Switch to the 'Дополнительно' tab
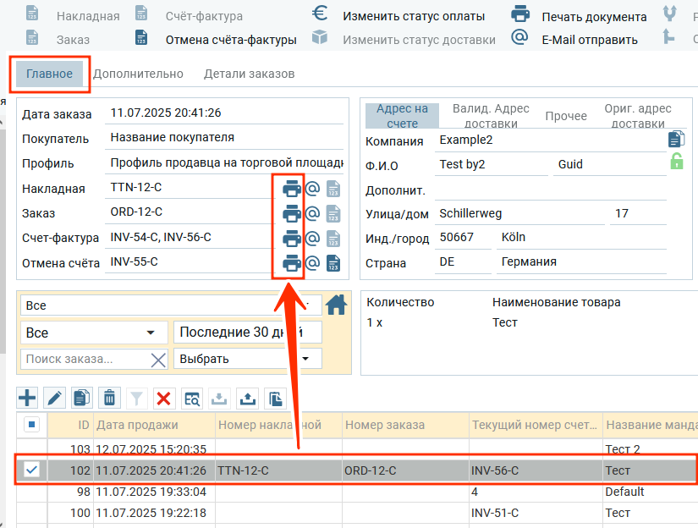 [x=138, y=74]
